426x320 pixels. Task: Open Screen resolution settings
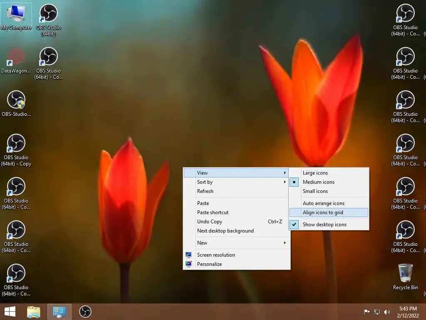tap(236, 255)
